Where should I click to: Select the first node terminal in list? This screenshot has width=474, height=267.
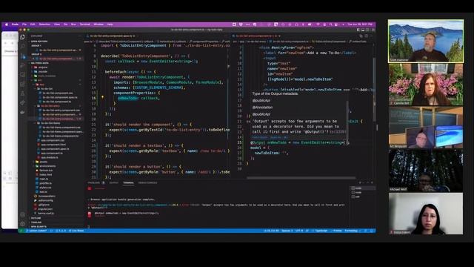(x=363, y=188)
